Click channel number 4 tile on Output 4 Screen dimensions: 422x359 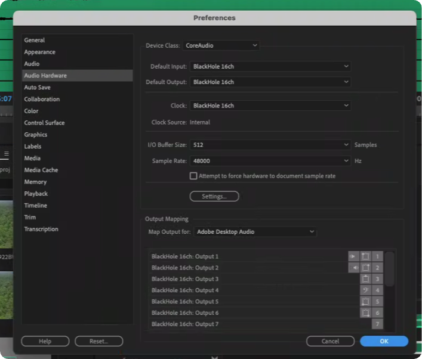[377, 290]
